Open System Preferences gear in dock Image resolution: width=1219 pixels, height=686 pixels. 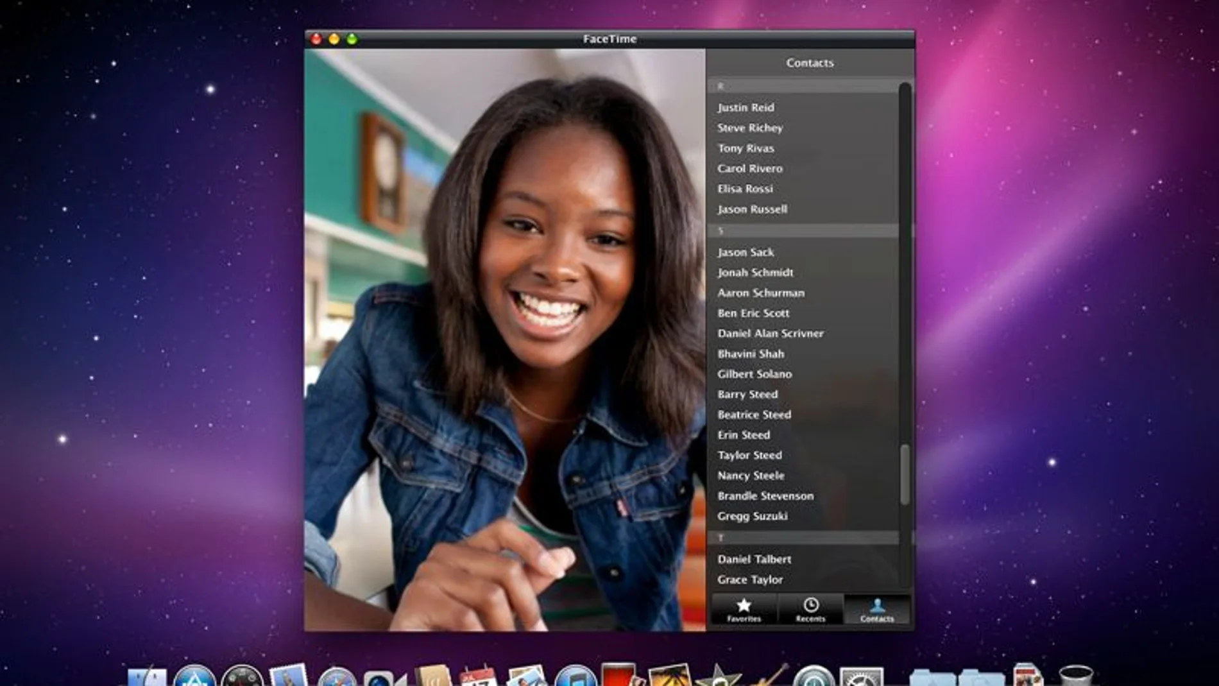pos(862,676)
